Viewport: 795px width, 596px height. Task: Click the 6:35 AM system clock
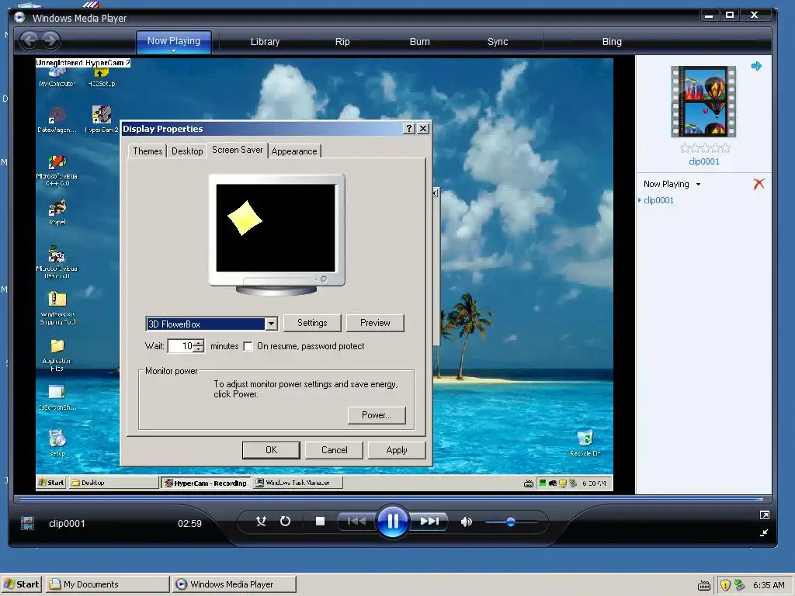(769, 585)
